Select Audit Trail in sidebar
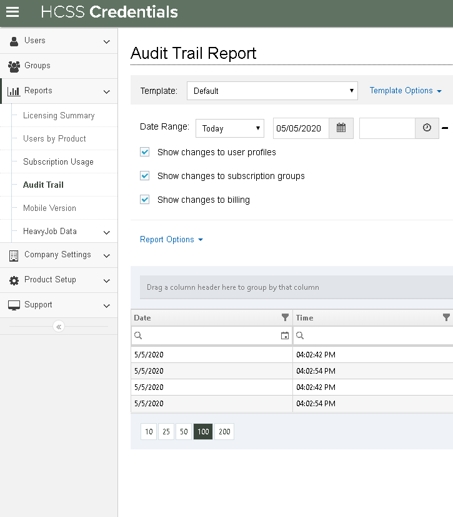 click(43, 185)
